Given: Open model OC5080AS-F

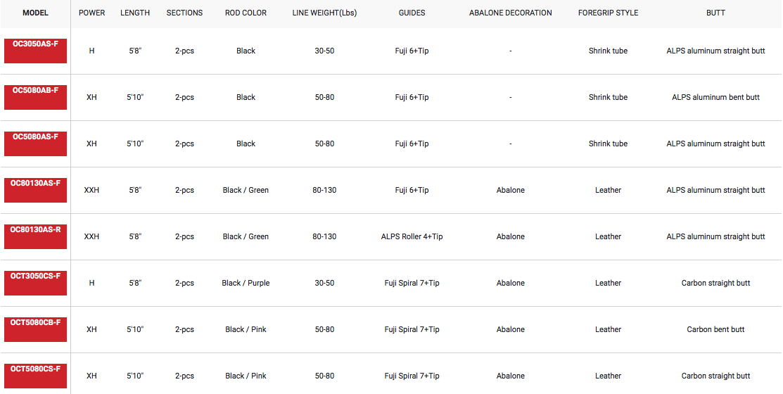Looking at the screenshot, I should [x=35, y=144].
